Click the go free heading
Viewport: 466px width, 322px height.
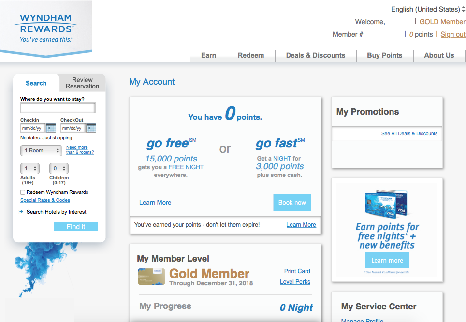coord(172,143)
